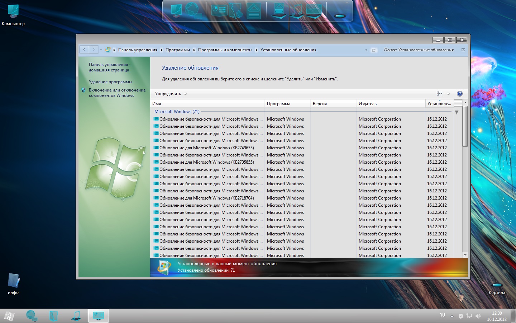Open globe browser icon on taskbar

(x=32, y=316)
